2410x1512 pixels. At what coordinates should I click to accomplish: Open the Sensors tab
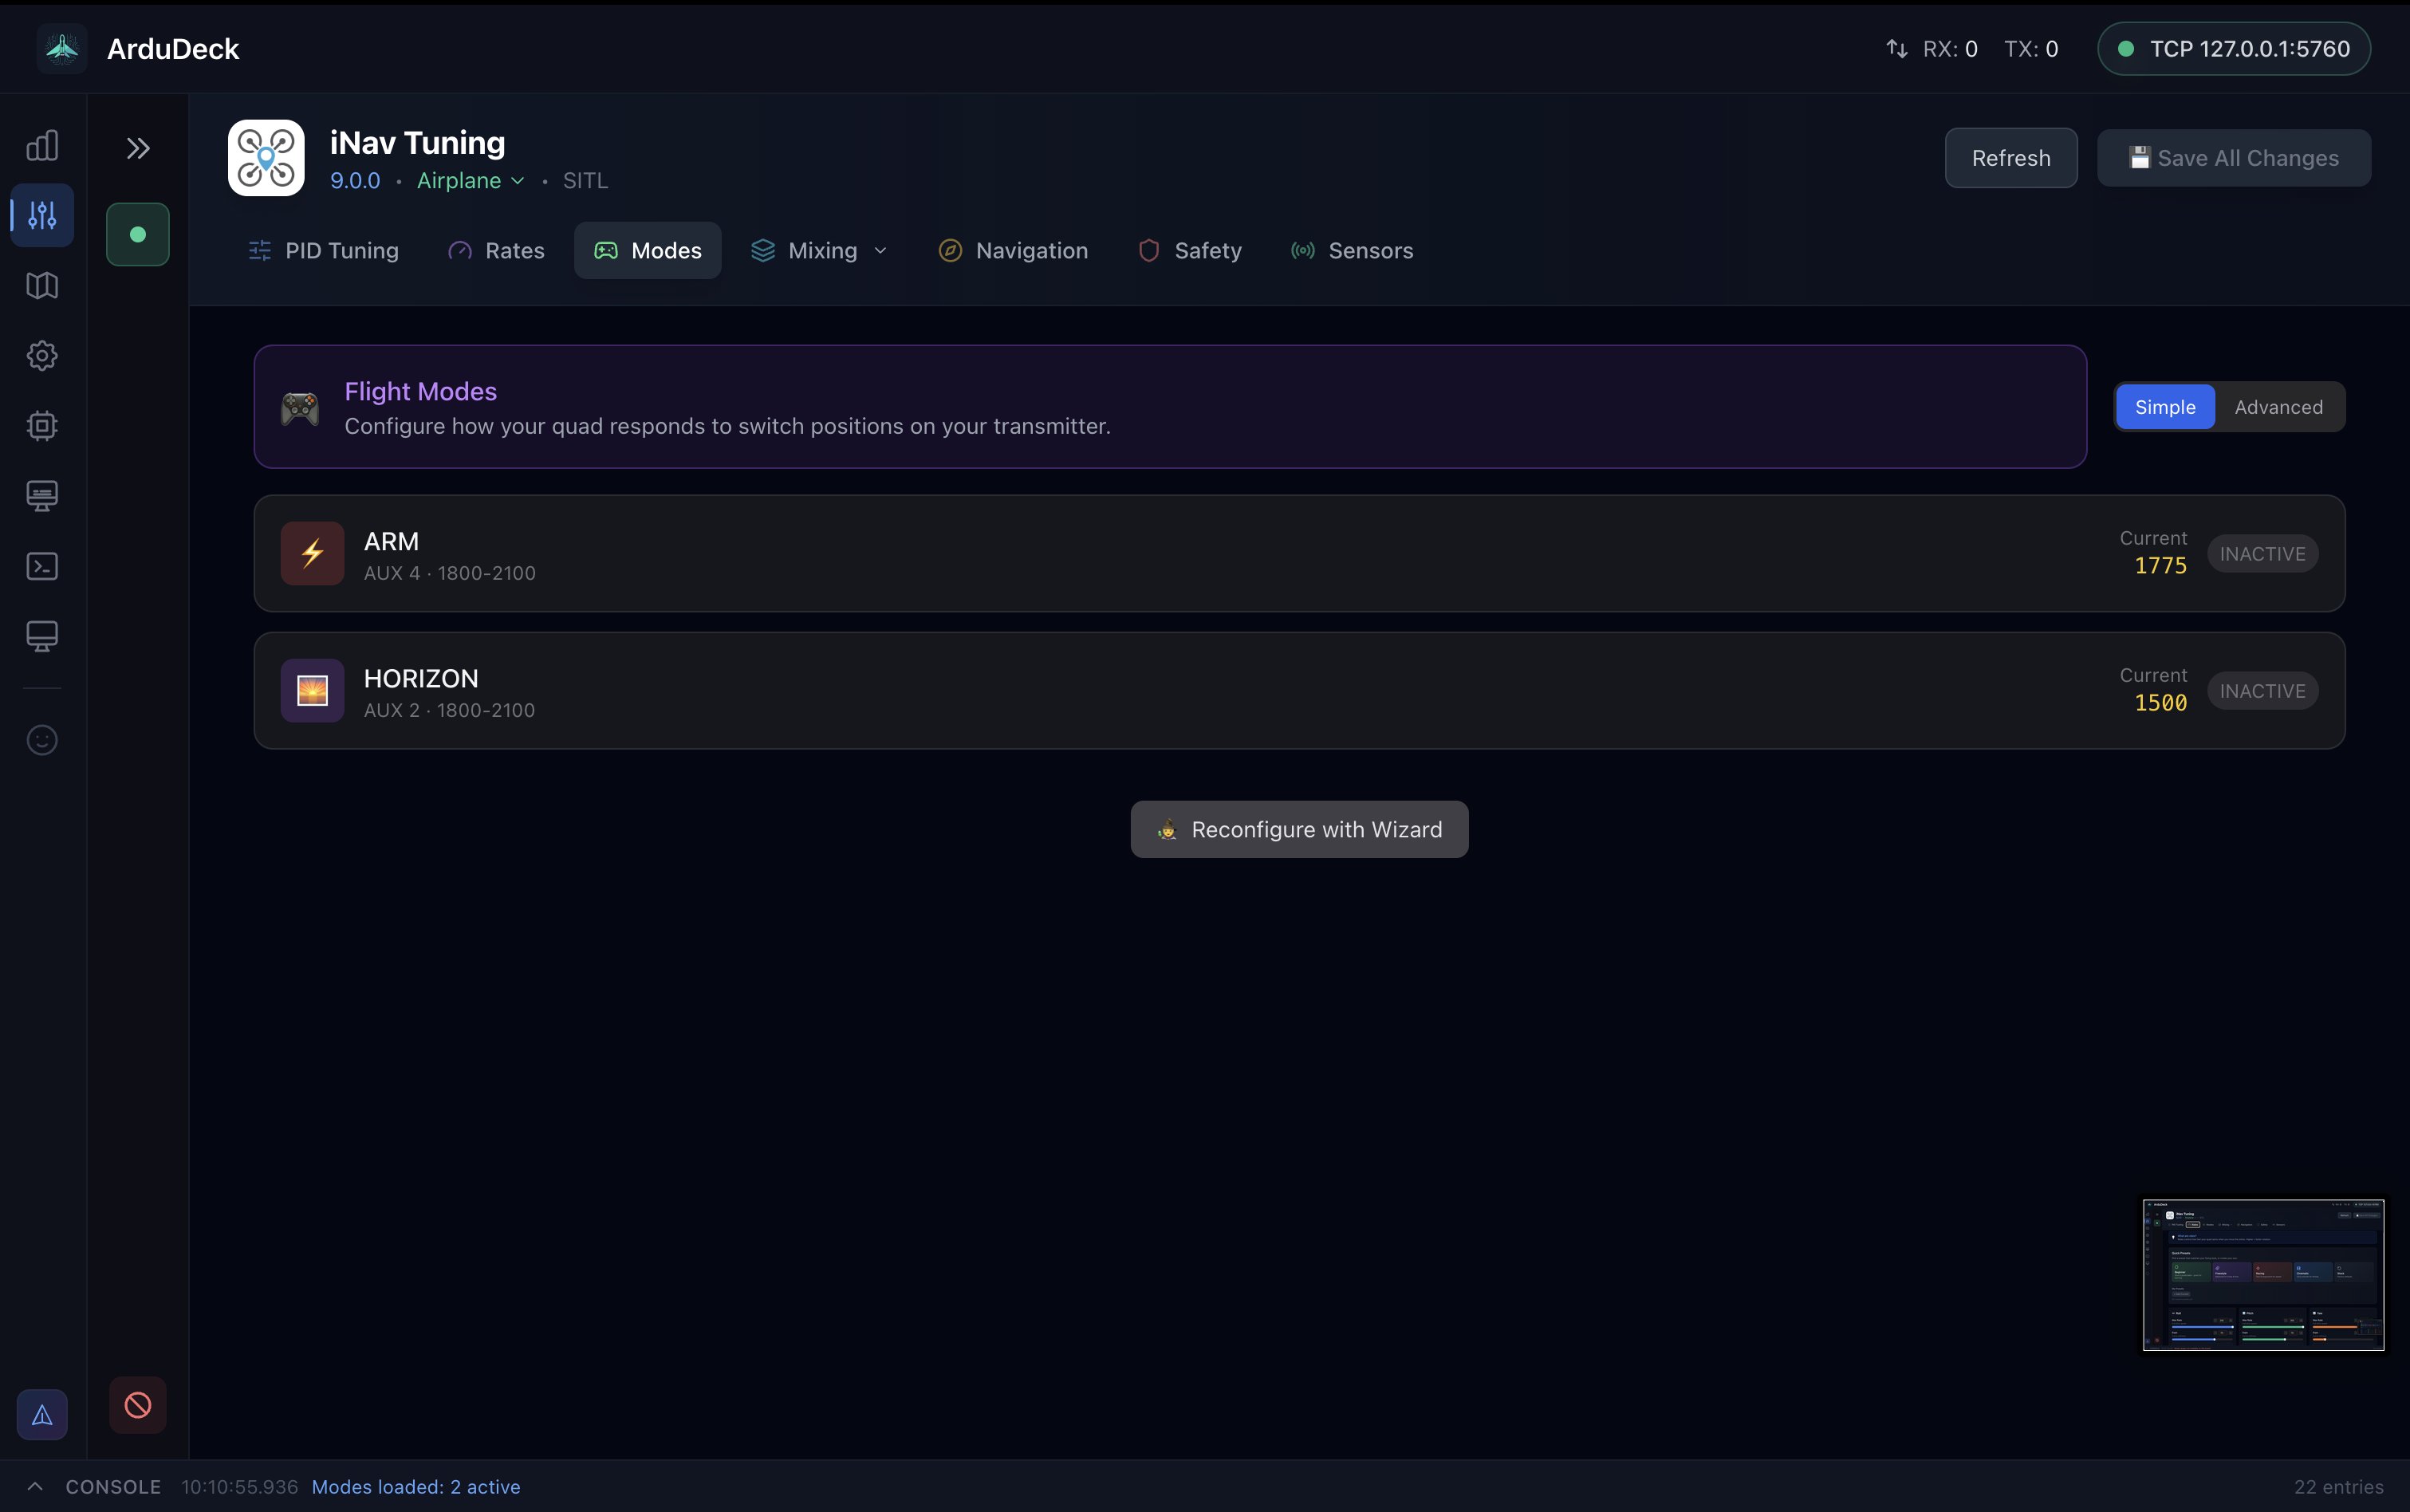(x=1352, y=251)
